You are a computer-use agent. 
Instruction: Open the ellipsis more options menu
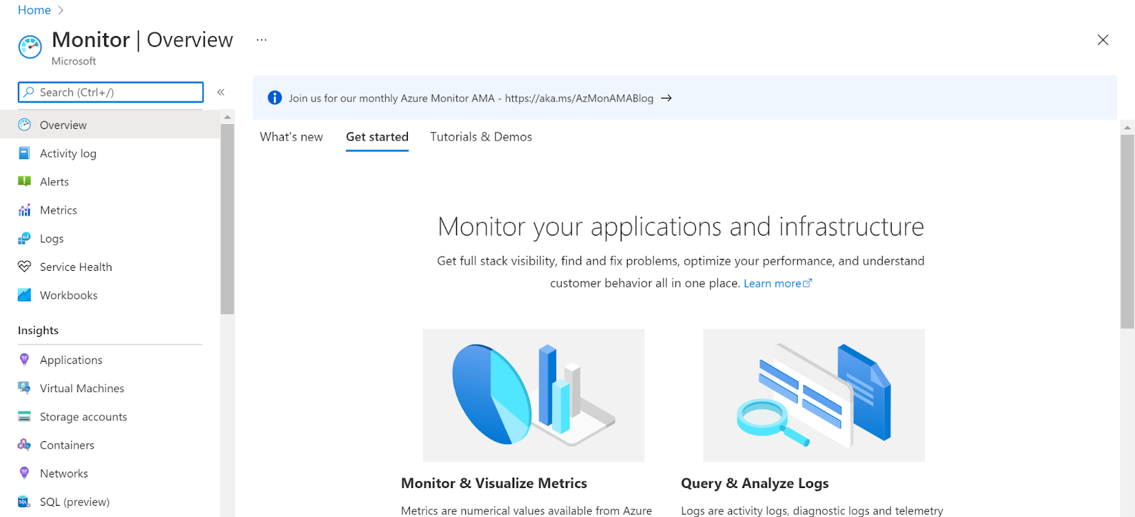(262, 40)
